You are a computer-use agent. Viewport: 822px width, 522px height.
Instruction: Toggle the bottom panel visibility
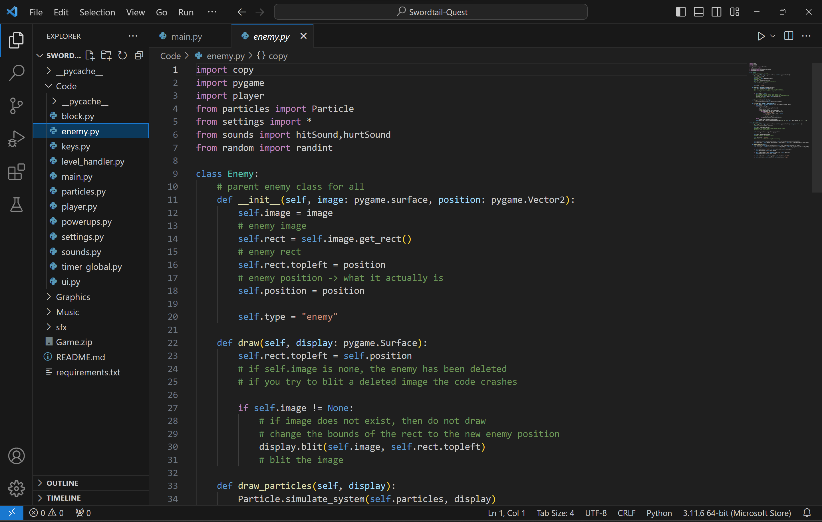[698, 12]
